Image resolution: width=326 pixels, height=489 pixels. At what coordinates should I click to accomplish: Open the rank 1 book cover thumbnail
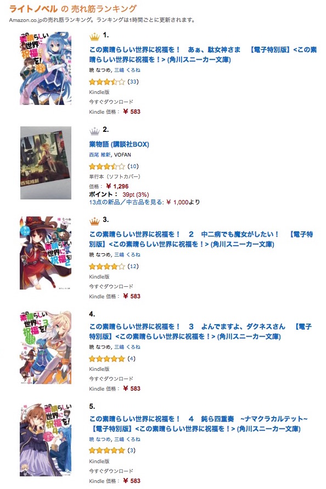(x=46, y=68)
